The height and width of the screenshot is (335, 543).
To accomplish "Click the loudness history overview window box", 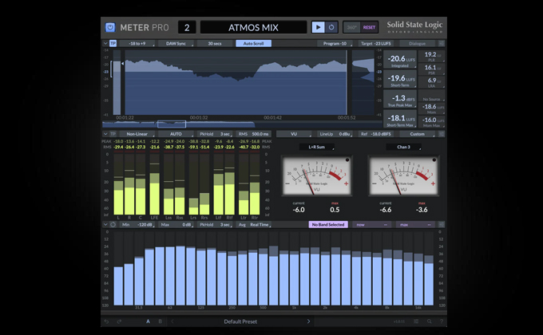I will pyautogui.click(x=172, y=124).
